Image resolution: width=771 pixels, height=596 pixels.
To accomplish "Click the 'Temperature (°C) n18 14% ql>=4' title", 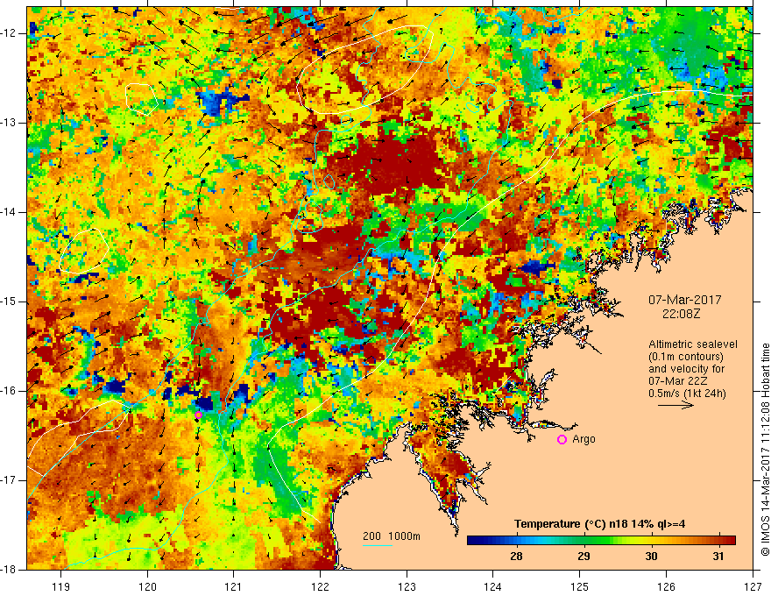I will pyautogui.click(x=600, y=524).
